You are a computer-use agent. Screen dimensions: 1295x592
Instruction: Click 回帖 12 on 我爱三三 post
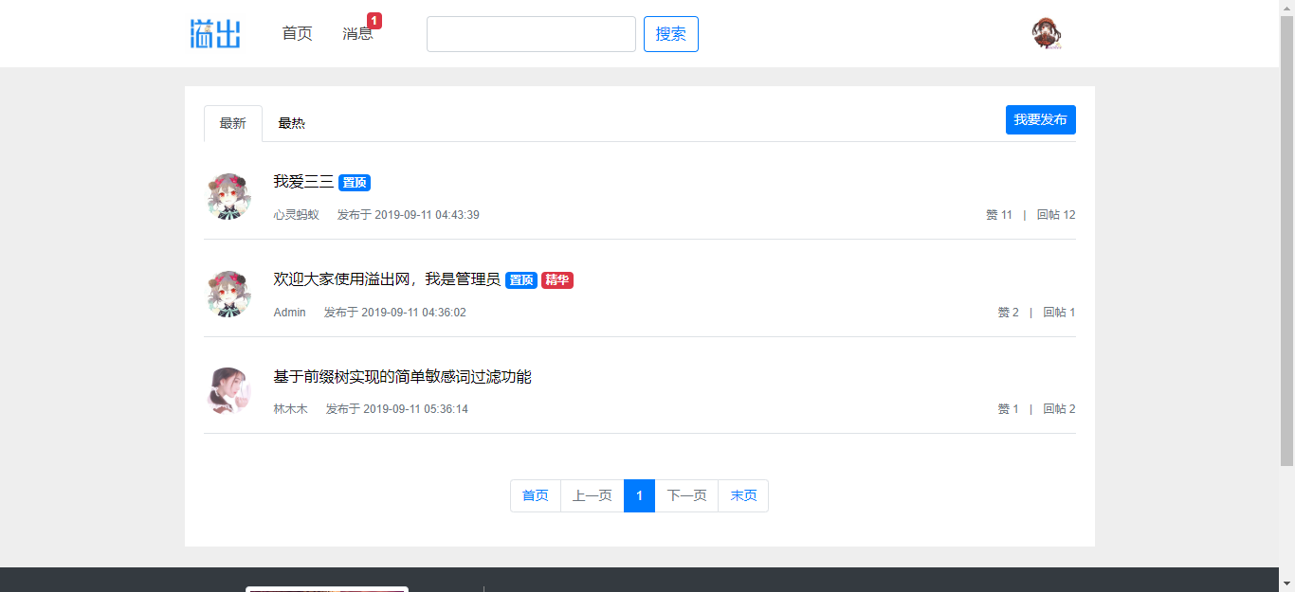coord(1056,215)
